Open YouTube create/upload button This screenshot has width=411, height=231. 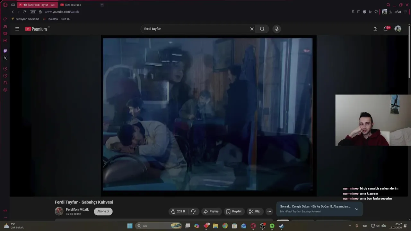point(375,29)
